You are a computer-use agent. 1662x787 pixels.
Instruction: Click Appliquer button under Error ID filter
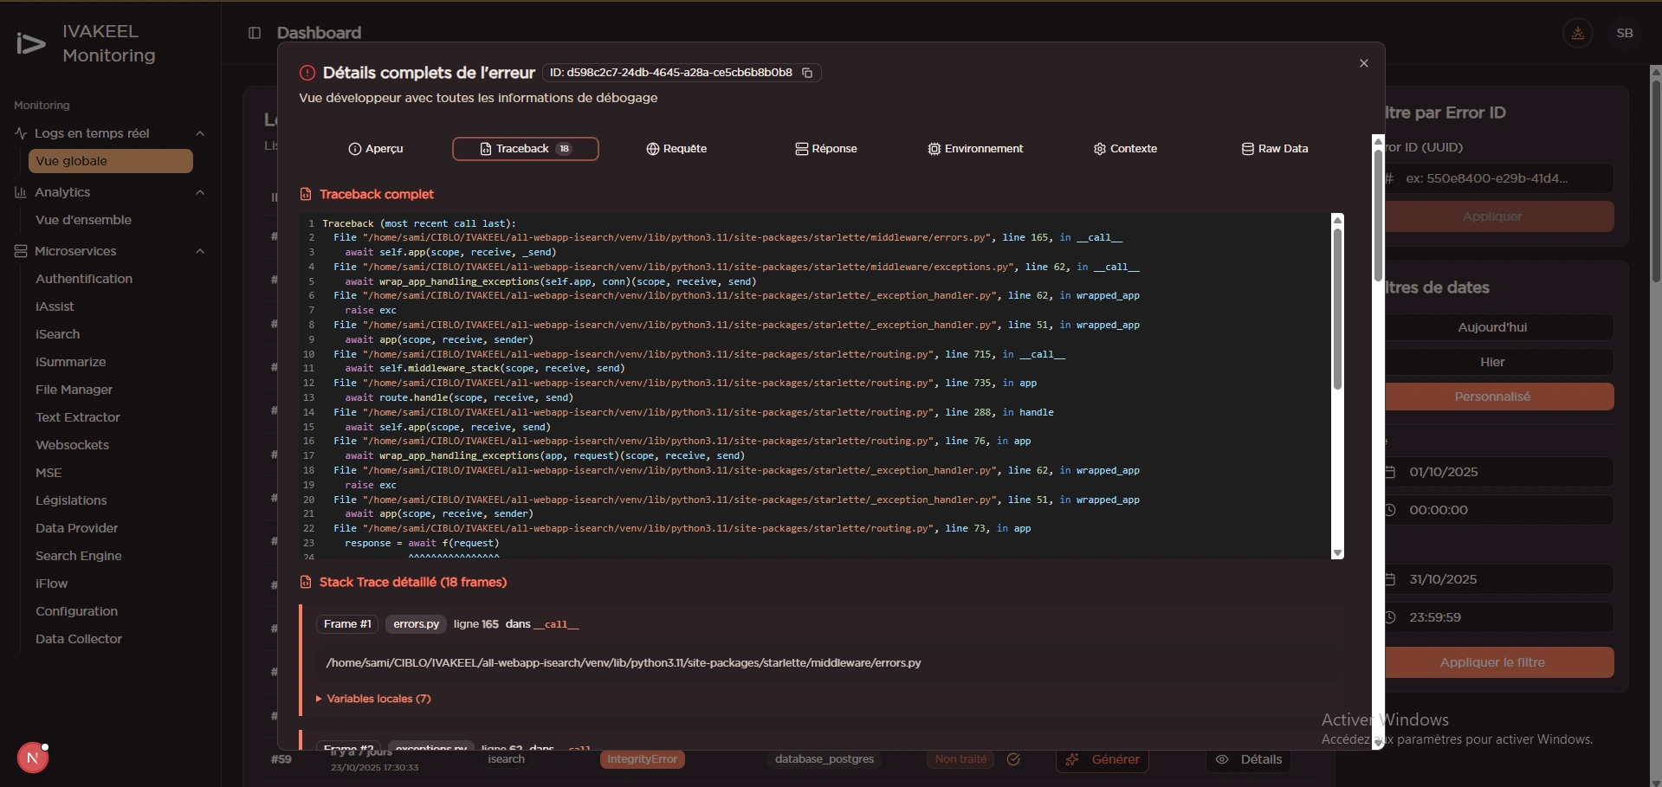(1499, 216)
